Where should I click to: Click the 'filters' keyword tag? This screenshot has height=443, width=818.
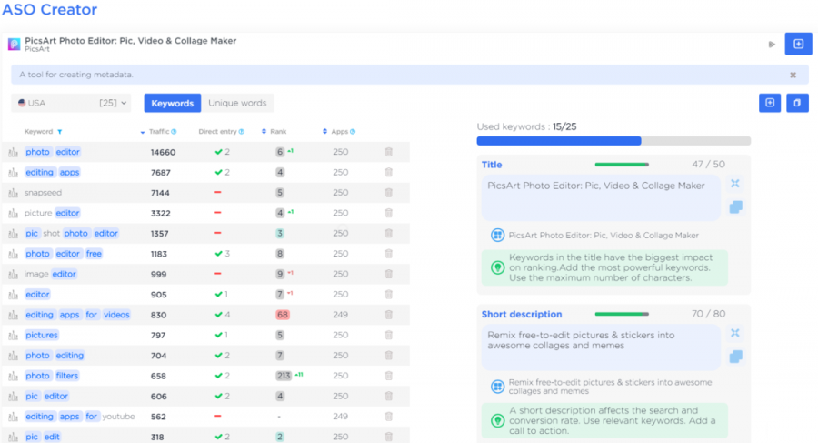point(66,376)
